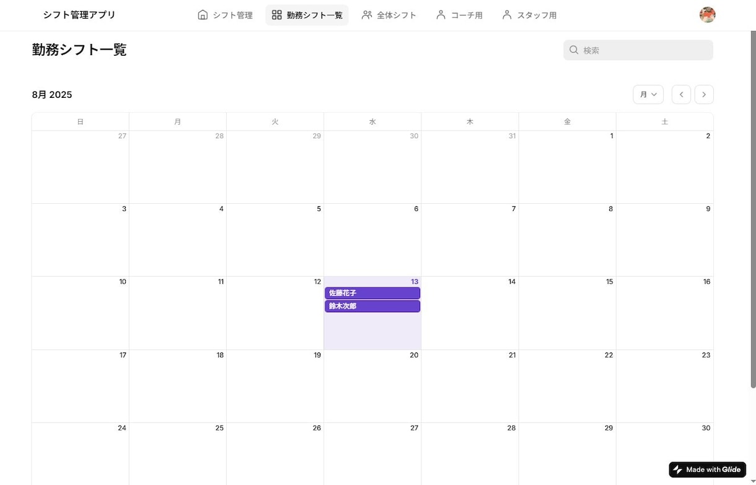This screenshot has height=485, width=756.
Task: Select the day 1 calendar cell
Action: [x=567, y=167]
